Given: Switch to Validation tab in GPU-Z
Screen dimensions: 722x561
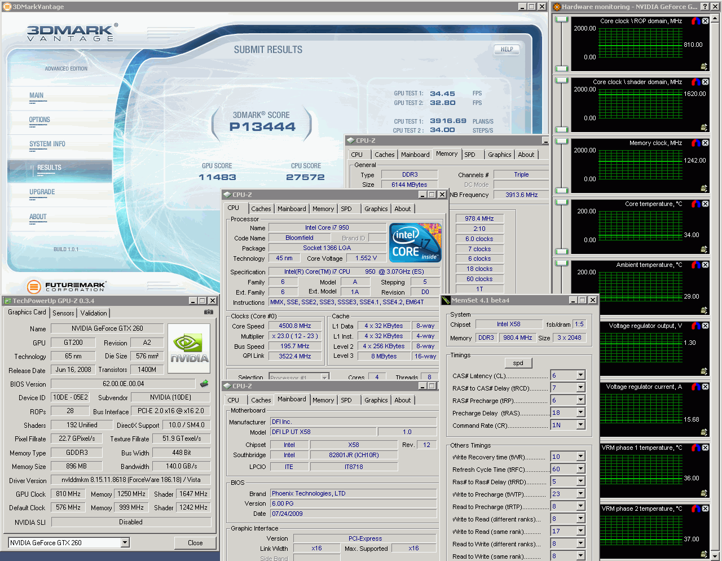Looking at the screenshot, I should click(x=94, y=313).
